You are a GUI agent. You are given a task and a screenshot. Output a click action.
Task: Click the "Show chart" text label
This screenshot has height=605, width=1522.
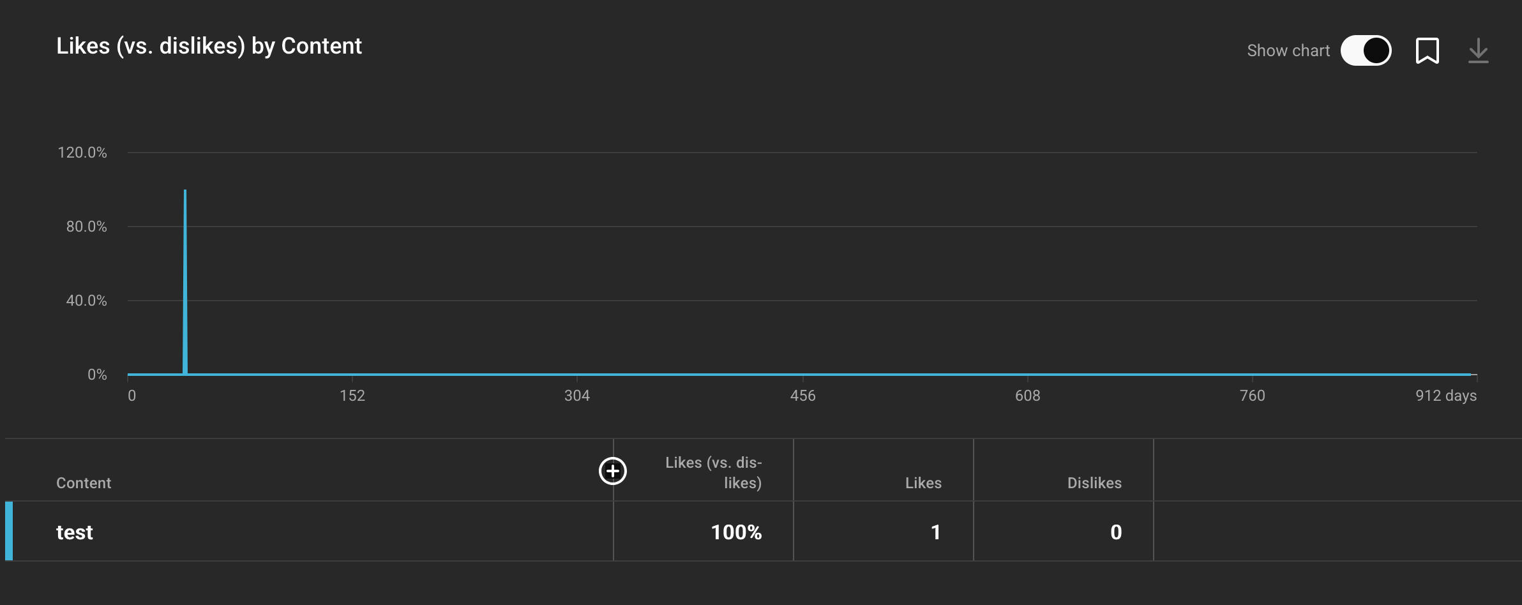coord(1288,50)
